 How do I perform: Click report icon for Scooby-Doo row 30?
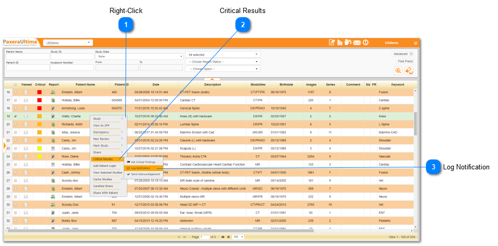pos(53,205)
